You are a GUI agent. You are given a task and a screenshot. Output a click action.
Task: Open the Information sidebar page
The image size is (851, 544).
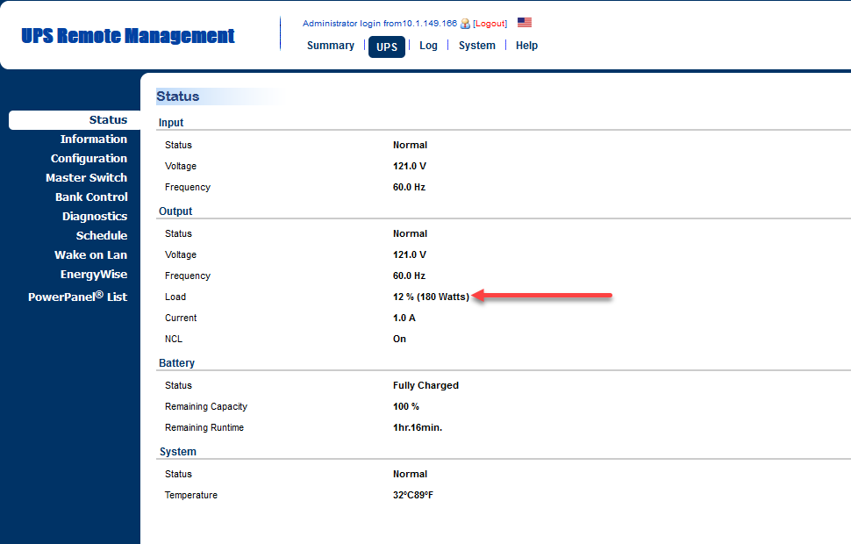(94, 139)
